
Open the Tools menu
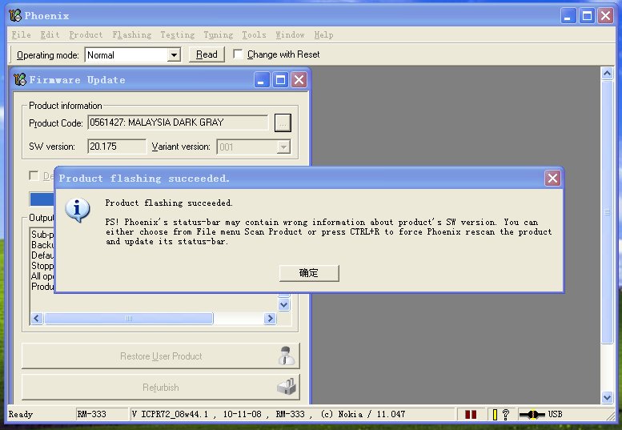[x=254, y=35]
